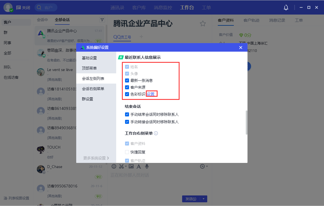324x206 pixels.
Task: Toggle the 客户来源 checkbox
Action: pyautogui.click(x=127, y=87)
